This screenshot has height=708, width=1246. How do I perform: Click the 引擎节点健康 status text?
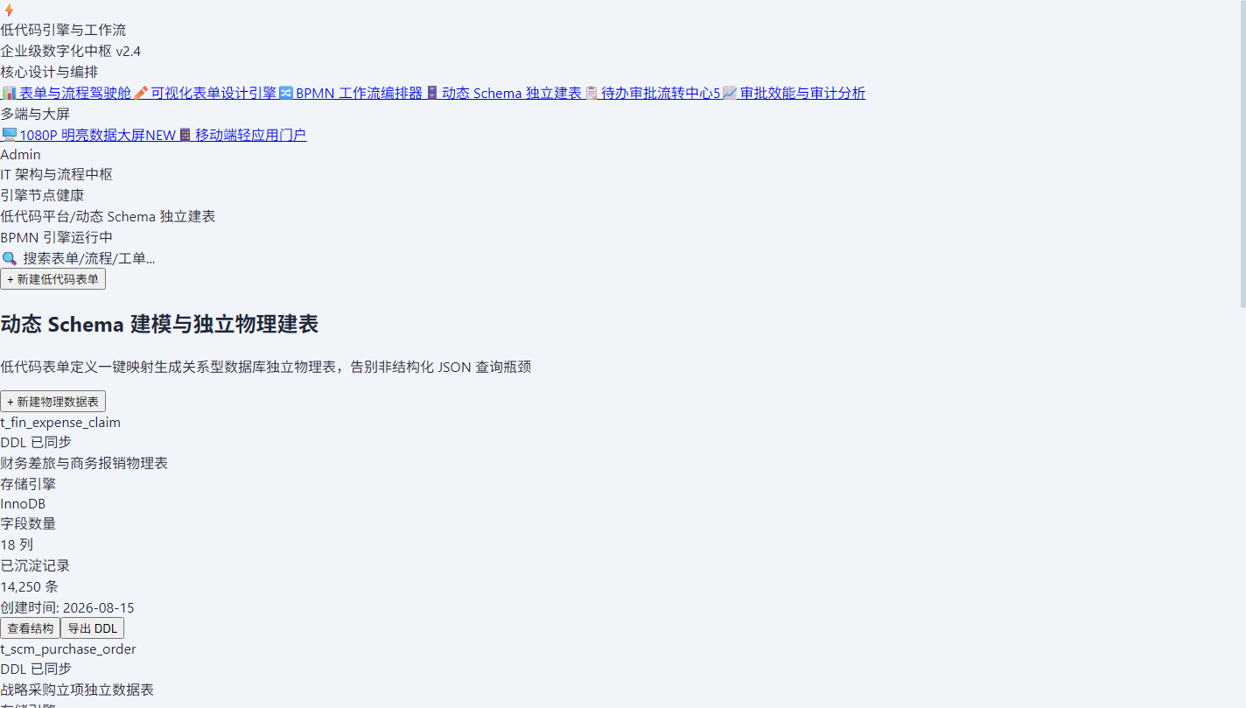click(x=42, y=195)
